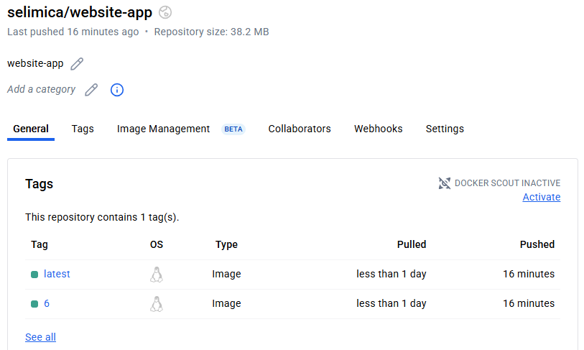584x350 pixels.
Task: Click the Linux penguin icon for tag 6
Action: (157, 304)
